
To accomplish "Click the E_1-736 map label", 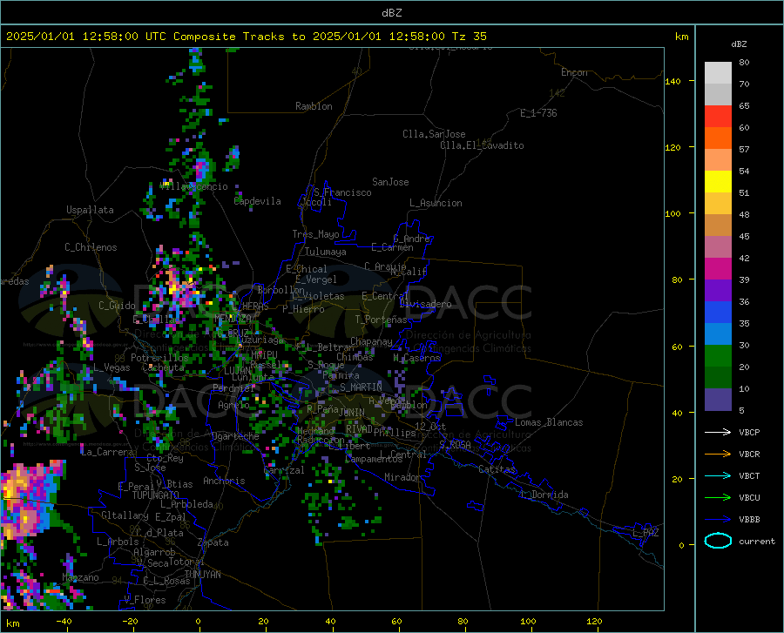I will (x=538, y=113).
